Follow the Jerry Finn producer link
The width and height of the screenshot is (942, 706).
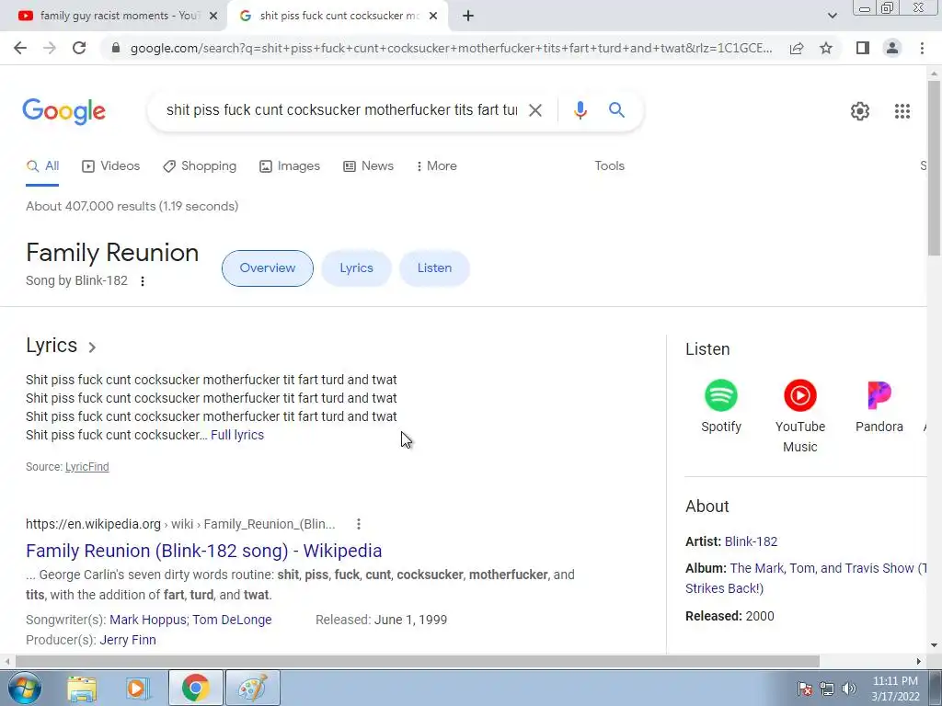pos(128,641)
